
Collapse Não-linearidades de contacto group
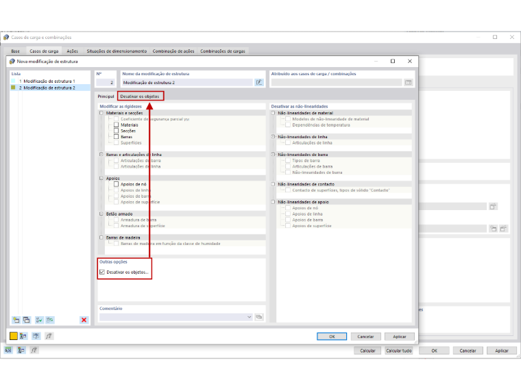[x=273, y=184]
